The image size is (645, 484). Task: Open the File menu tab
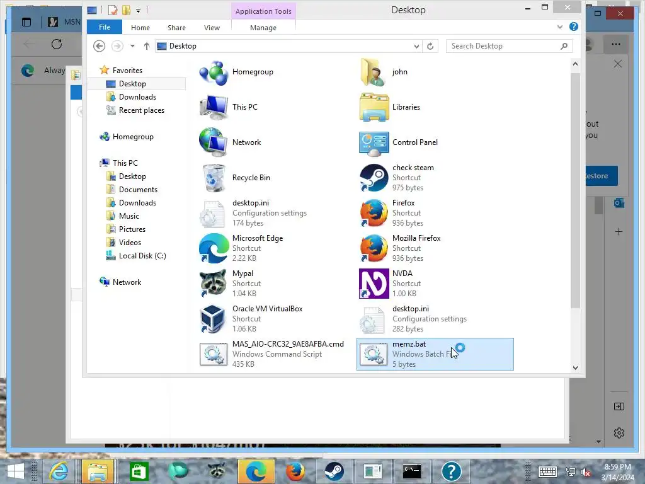point(105,27)
